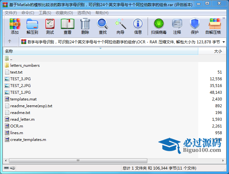229x174 pixels.
Task: Launch the Wizard (向导) wand icon
Action: 120,26
